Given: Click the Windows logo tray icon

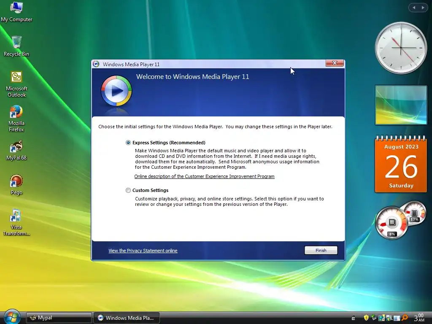Looking at the screenshot, I should [x=389, y=318].
